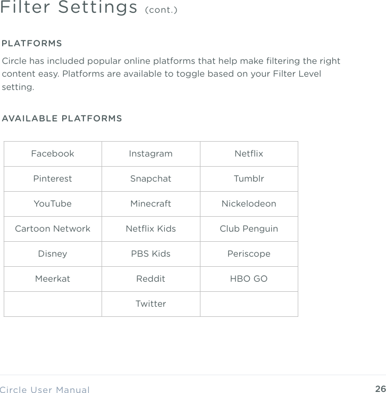Select the Pinterest table cell
386x393 pixels.
coord(53,179)
